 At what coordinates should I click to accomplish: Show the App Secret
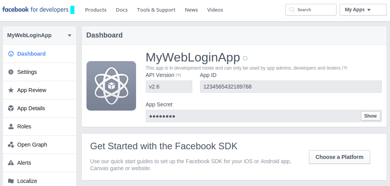point(370,116)
